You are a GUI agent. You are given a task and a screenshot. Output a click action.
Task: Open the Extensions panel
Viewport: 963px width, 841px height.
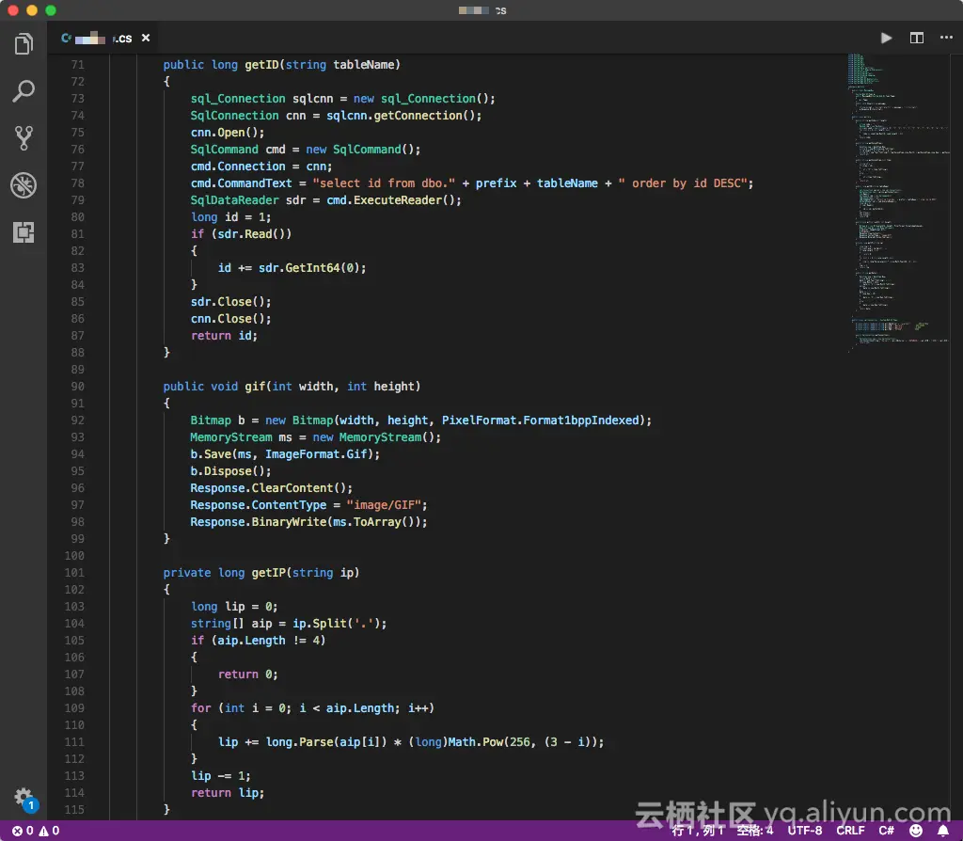[24, 232]
